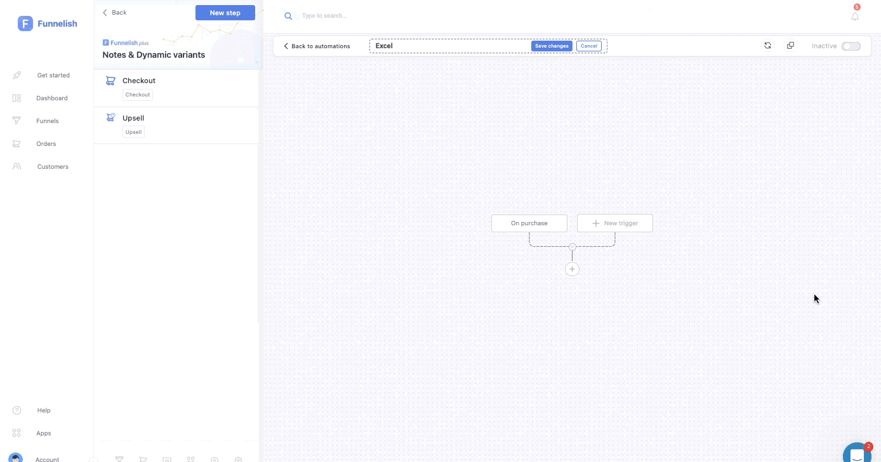
Task: Click the Upsell step cart icon
Action: pos(110,117)
